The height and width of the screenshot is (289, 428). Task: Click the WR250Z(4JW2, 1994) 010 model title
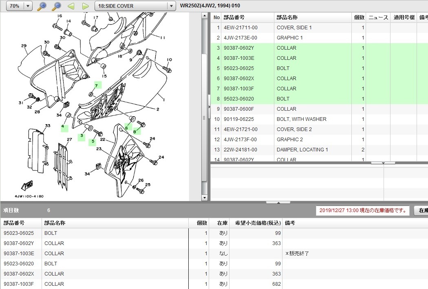pyautogui.click(x=210, y=6)
